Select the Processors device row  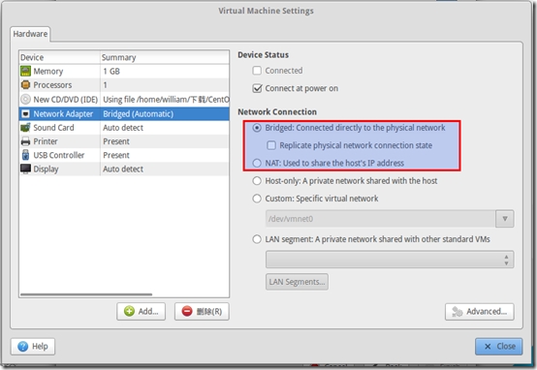[124, 85]
